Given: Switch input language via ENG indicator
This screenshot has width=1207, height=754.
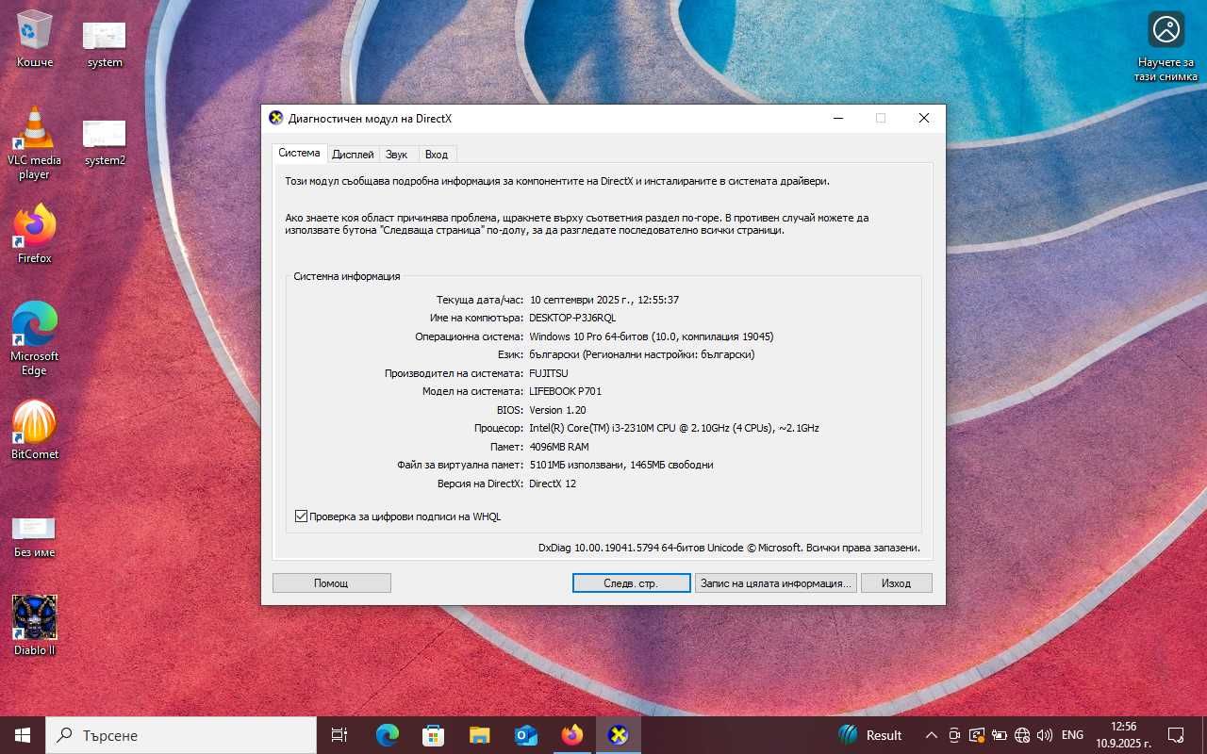Looking at the screenshot, I should click(x=1072, y=735).
